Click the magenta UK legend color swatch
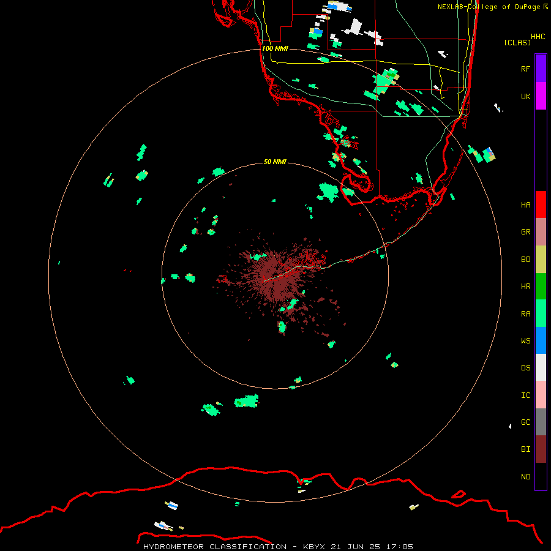 pyautogui.click(x=541, y=96)
